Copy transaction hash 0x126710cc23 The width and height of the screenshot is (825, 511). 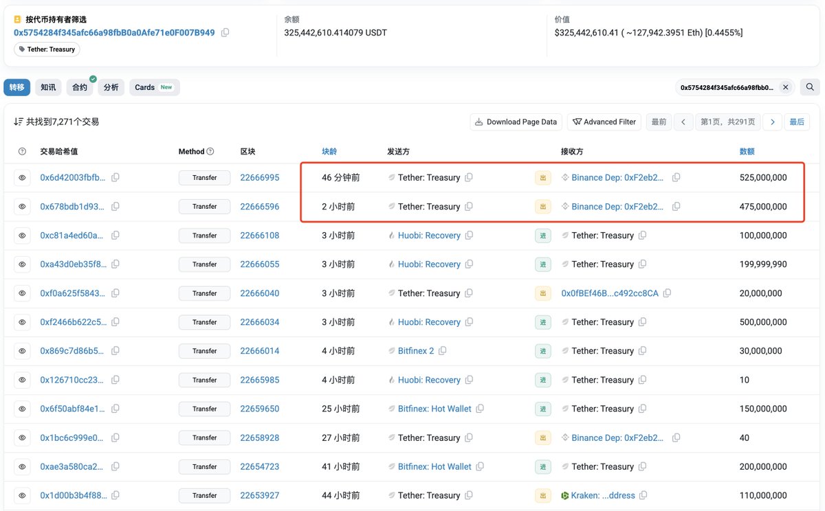tap(115, 380)
